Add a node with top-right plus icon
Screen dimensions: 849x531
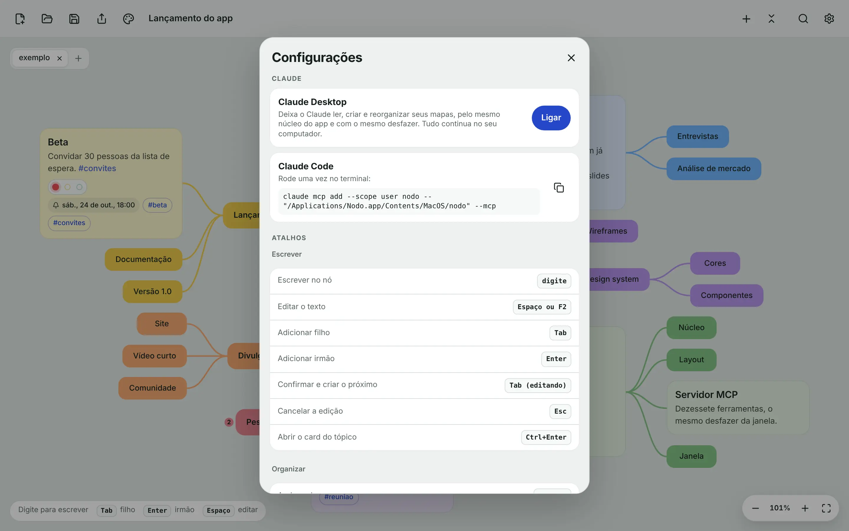(x=746, y=19)
